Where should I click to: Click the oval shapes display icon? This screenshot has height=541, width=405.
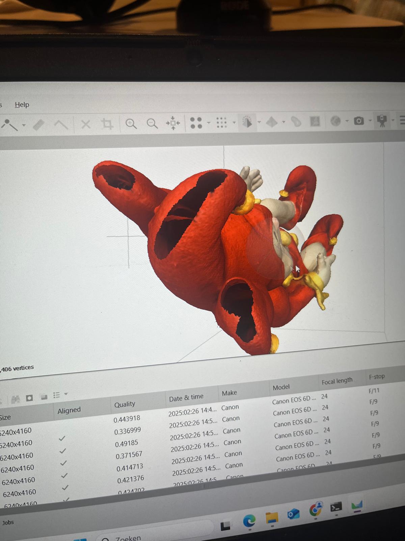(296, 121)
